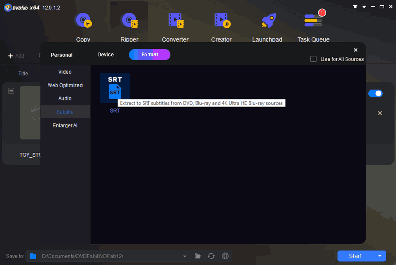Click the save path field
The height and width of the screenshot is (265, 396).
(108, 256)
